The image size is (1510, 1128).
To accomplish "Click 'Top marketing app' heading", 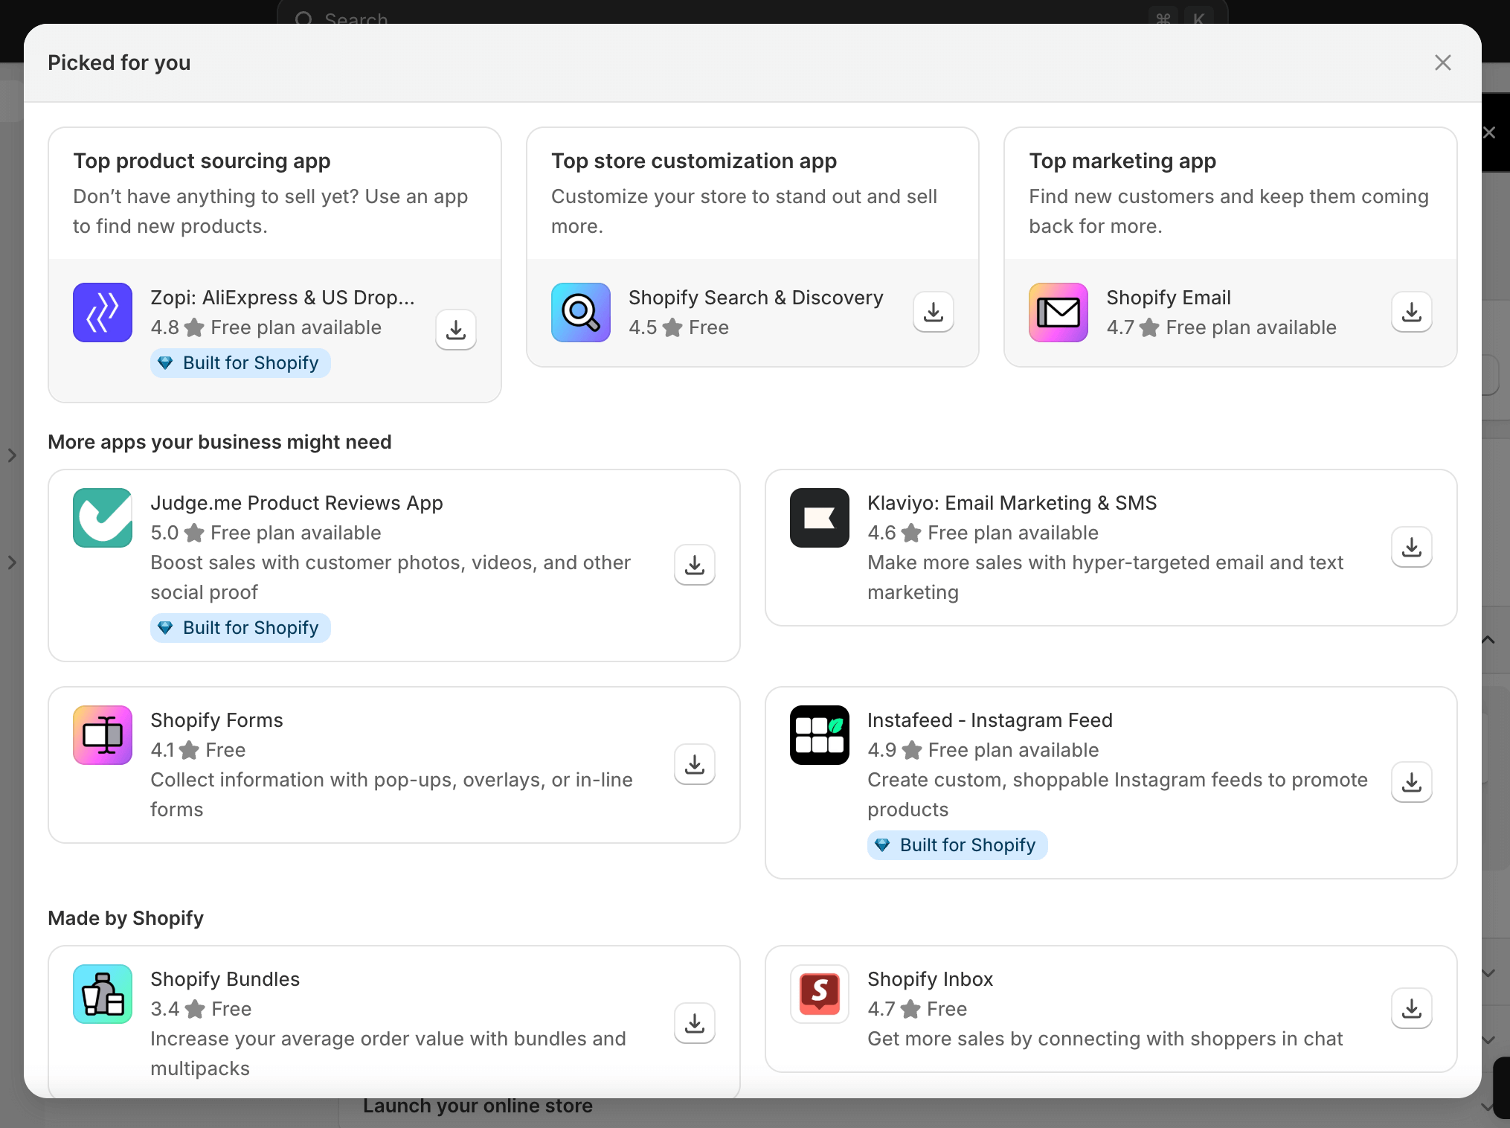I will coord(1122,161).
